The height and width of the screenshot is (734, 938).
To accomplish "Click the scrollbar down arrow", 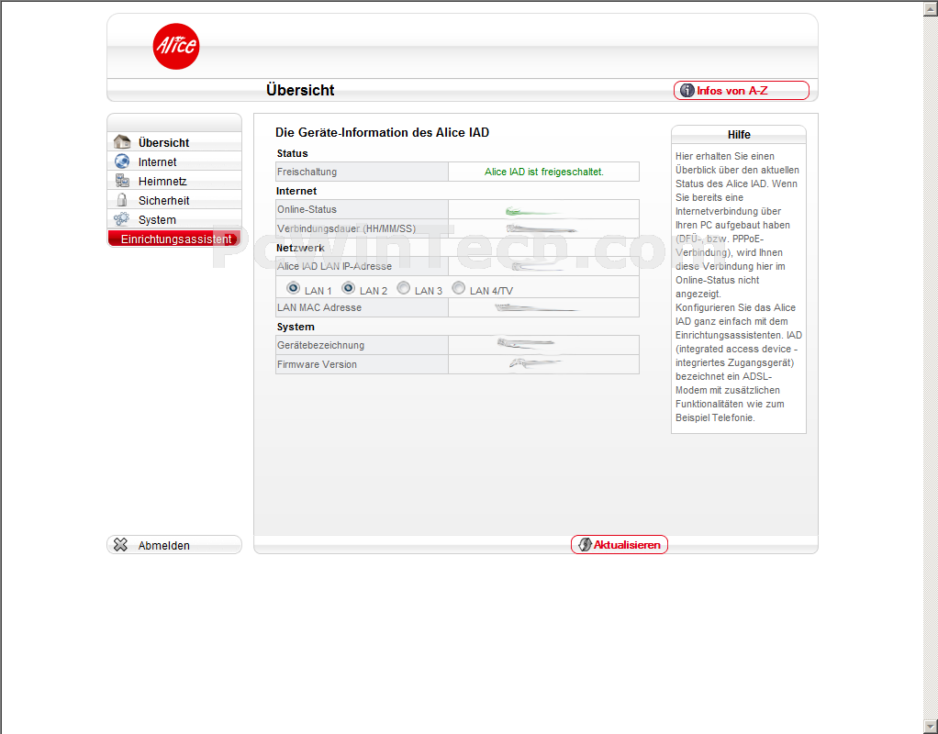I will coord(931,727).
